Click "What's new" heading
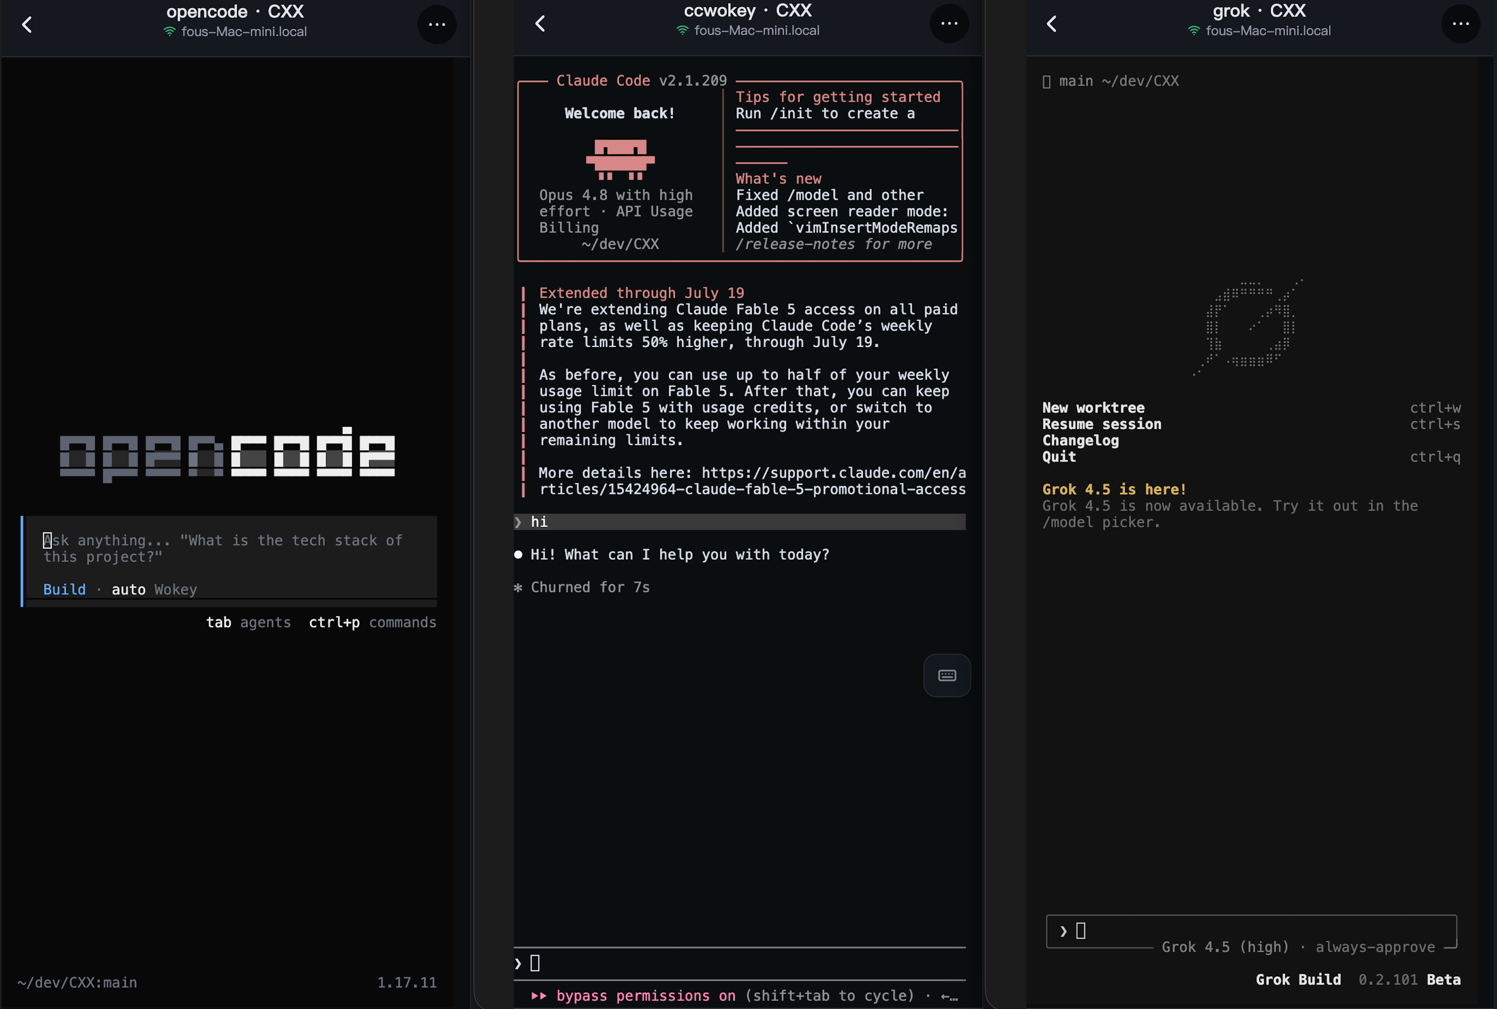Image resolution: width=1497 pixels, height=1009 pixels. (x=778, y=179)
